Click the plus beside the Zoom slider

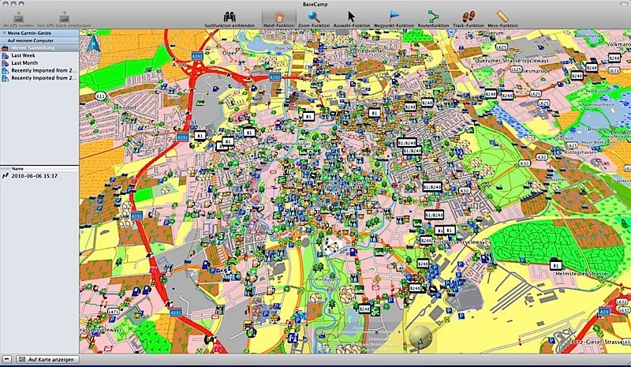point(399,332)
